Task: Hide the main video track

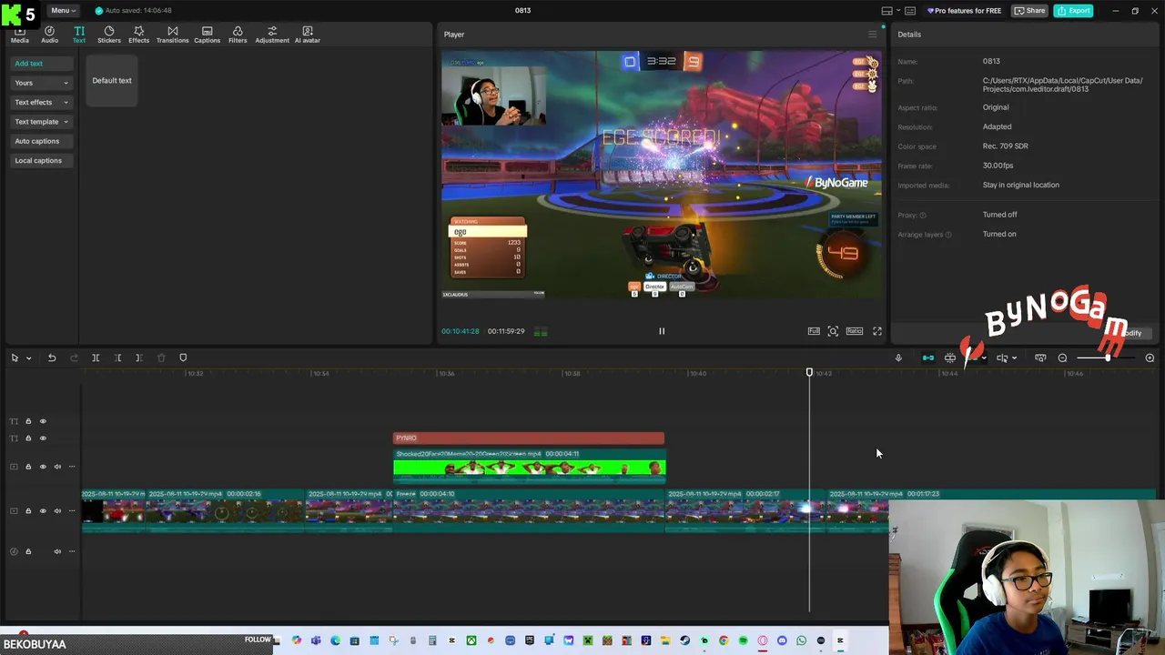Action: (43, 511)
